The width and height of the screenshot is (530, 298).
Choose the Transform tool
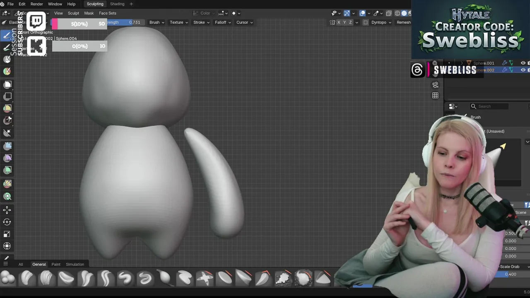tap(7, 246)
